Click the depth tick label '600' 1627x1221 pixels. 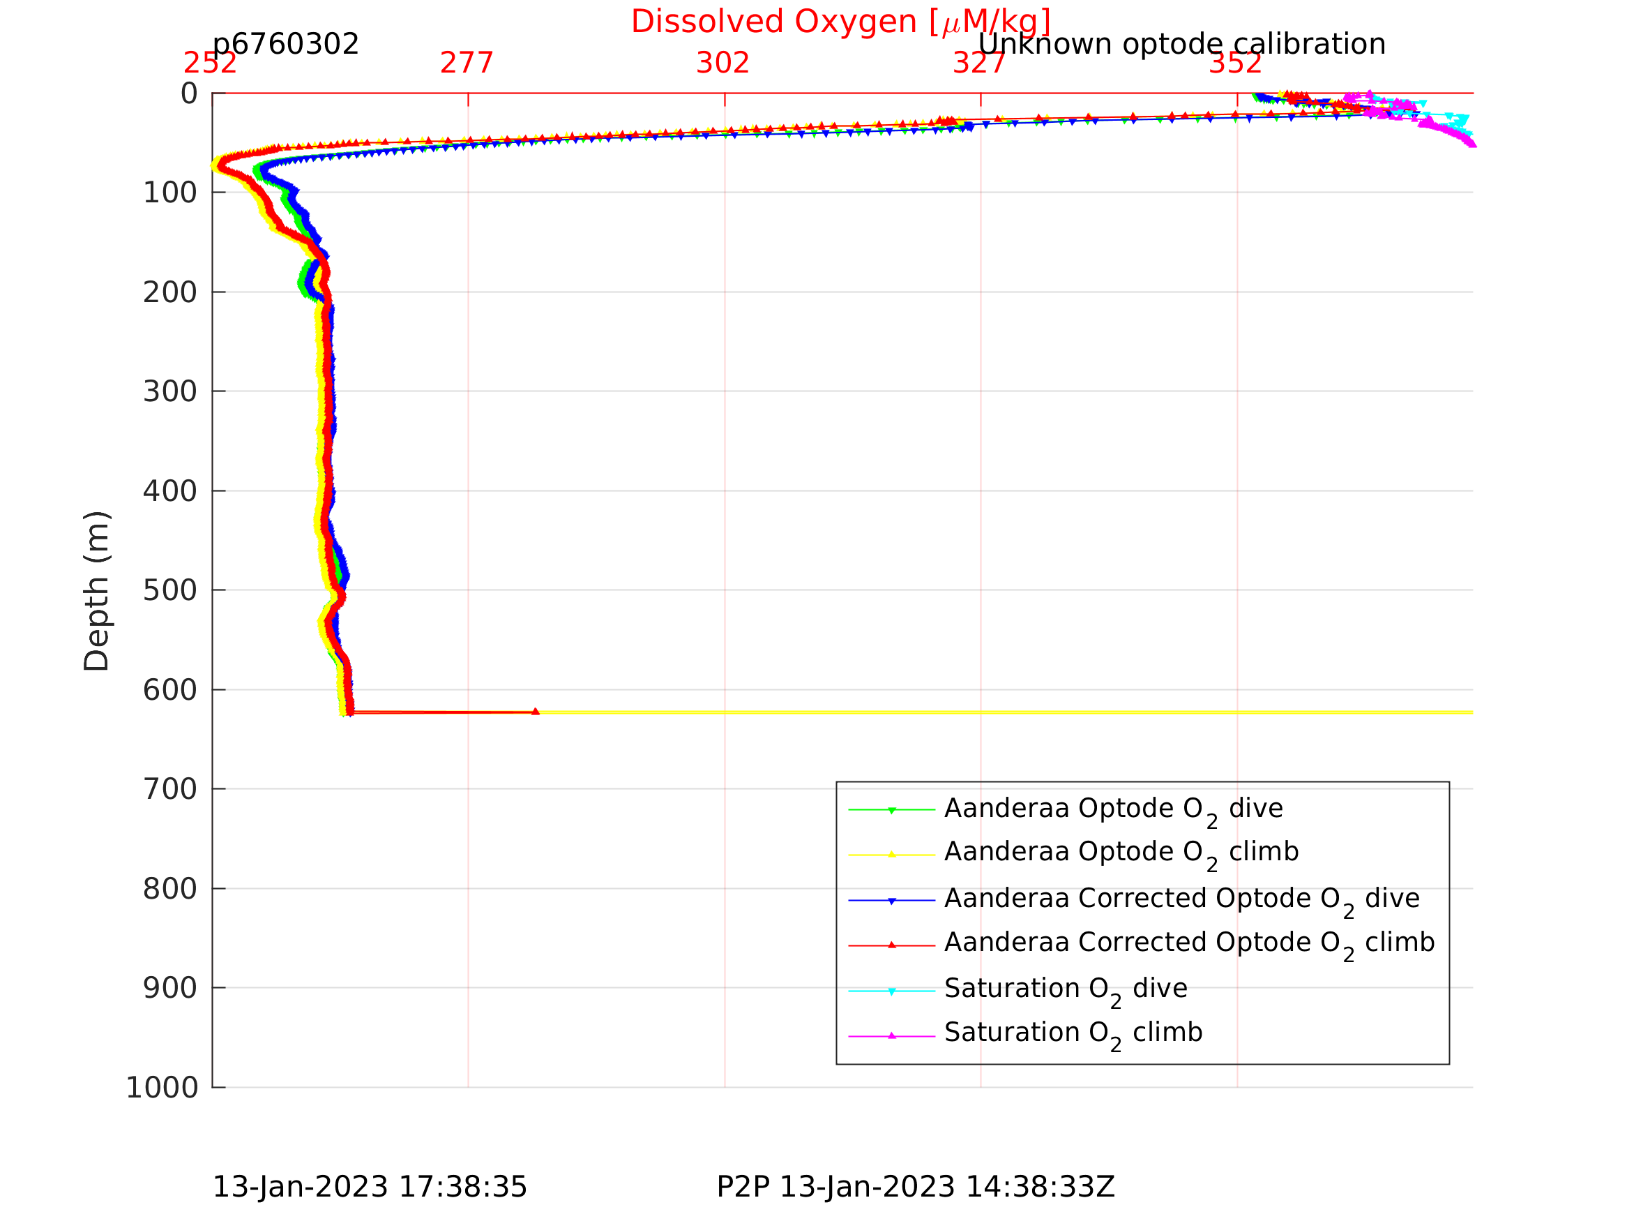click(170, 689)
